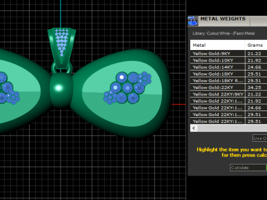Click the 24.66 grams for 14KY
The height and width of the screenshot is (200, 267).
[254, 67]
